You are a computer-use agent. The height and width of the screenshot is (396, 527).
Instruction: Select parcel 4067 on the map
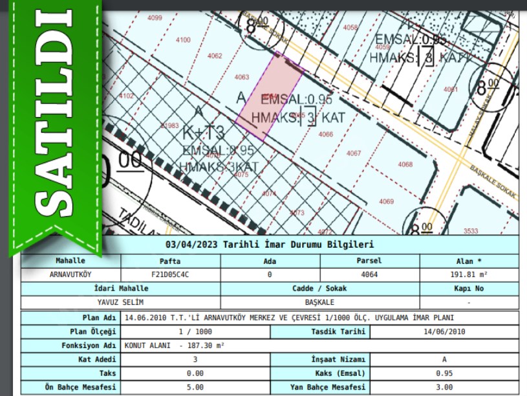(353, 153)
